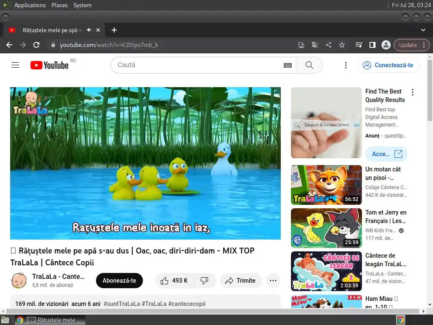Open the Applications menu
The image size is (433, 325).
click(30, 5)
